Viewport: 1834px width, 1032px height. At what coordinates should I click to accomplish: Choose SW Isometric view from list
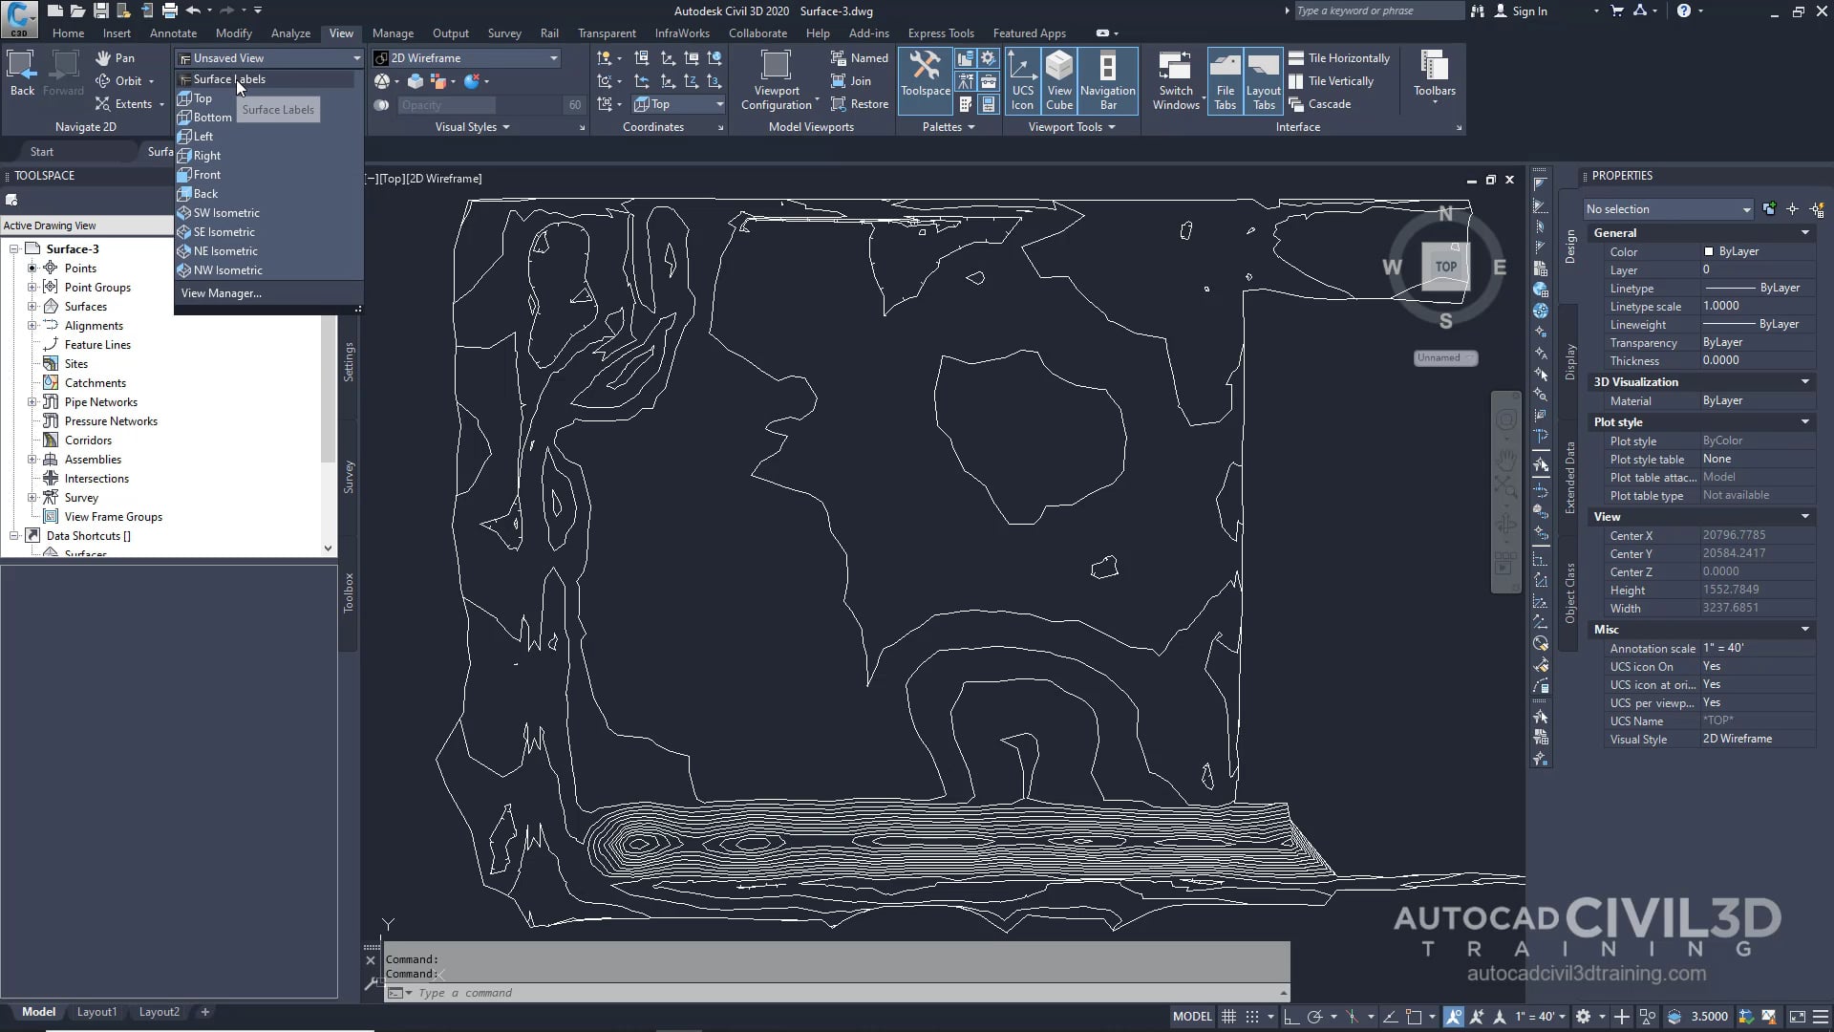[226, 213]
